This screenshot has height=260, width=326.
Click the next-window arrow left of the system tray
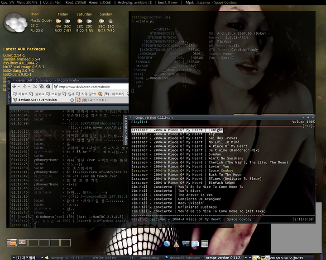click(x=250, y=258)
